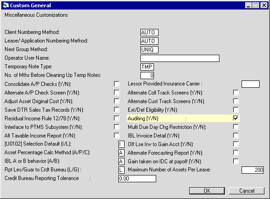Screen dimensions: 270x199
Task: Click Lessor Provided Insurance Carrier field
Action: (251, 84)
